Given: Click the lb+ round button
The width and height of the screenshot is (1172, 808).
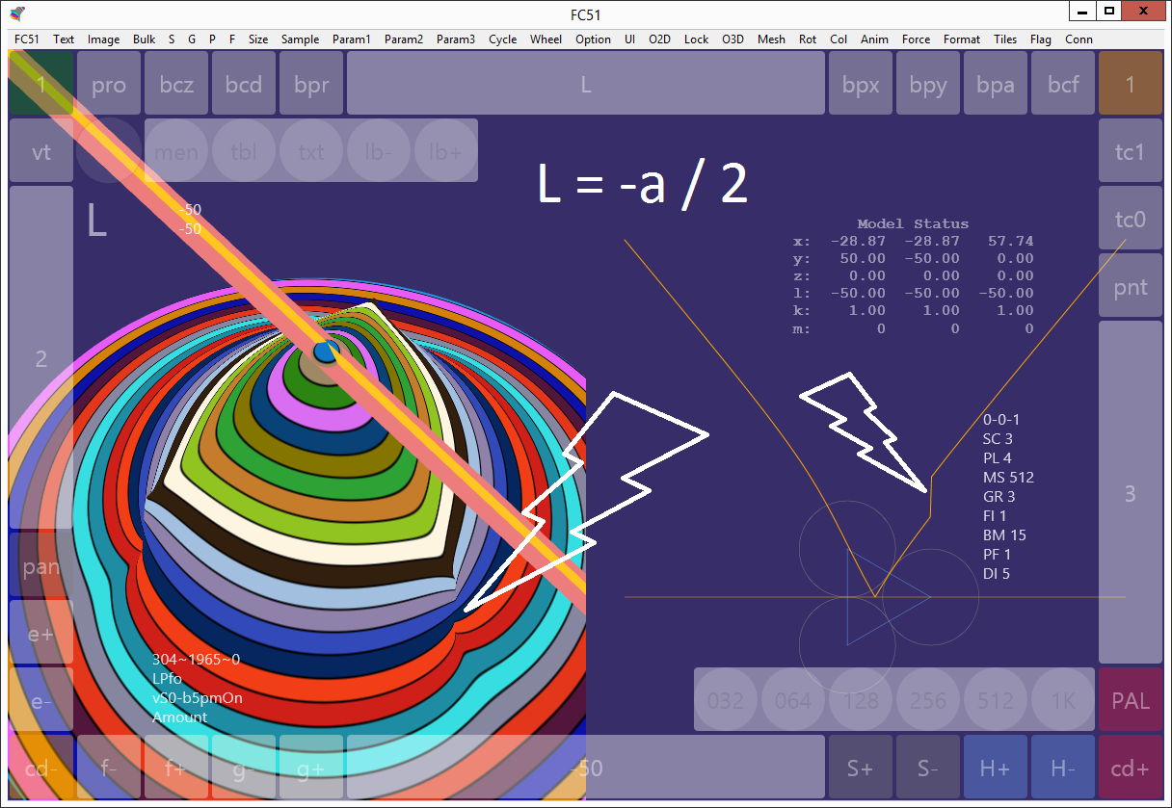Looking at the screenshot, I should pos(446,151).
